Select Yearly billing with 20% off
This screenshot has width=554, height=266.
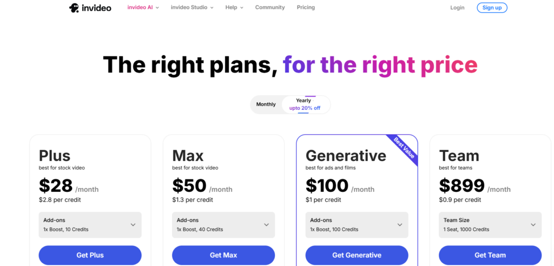(305, 104)
